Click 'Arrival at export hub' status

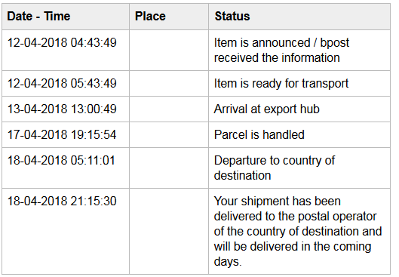267,109
